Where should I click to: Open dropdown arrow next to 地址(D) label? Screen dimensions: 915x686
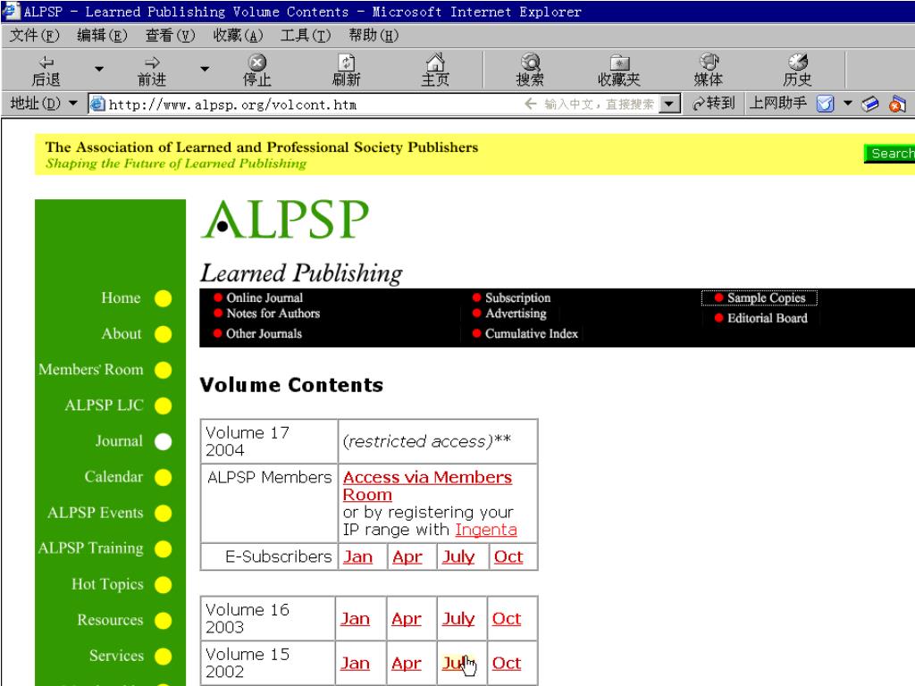(x=73, y=104)
